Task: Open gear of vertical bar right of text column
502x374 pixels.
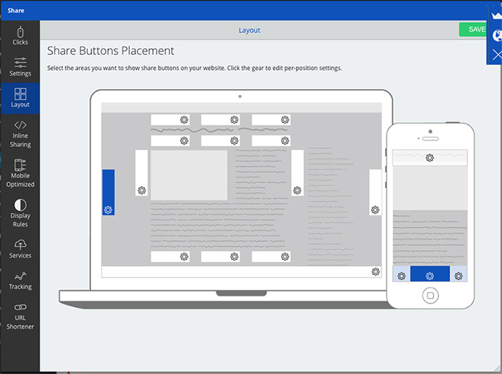Action: click(x=297, y=191)
